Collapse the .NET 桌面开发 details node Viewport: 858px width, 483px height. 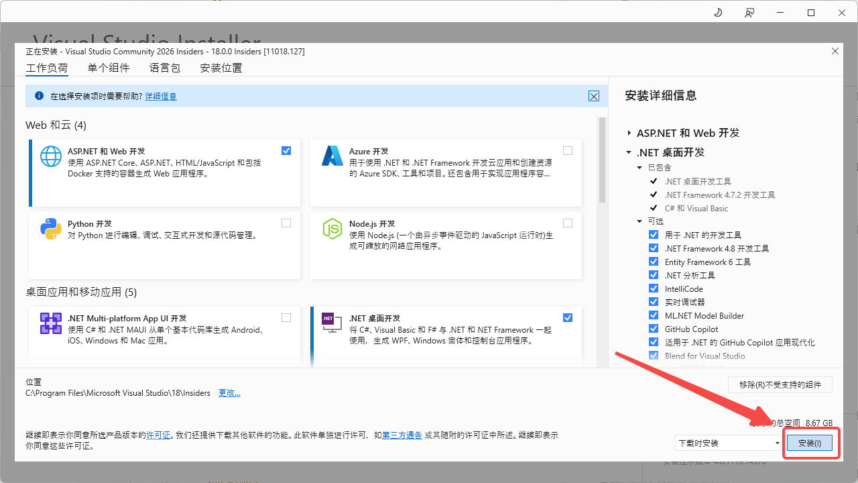629,152
